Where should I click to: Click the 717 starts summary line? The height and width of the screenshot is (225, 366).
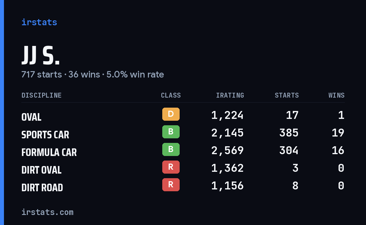[93, 74]
